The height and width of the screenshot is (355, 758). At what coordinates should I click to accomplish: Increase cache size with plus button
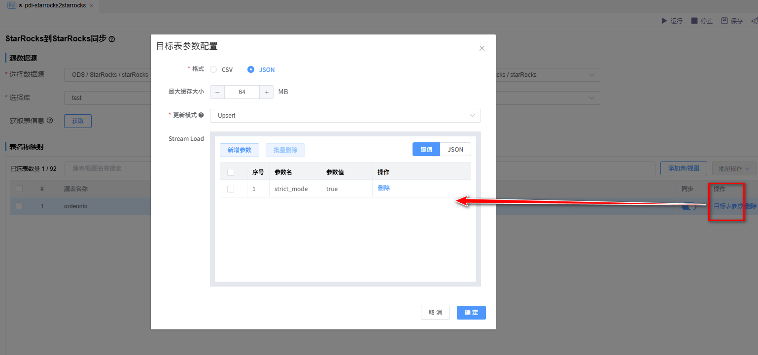267,92
